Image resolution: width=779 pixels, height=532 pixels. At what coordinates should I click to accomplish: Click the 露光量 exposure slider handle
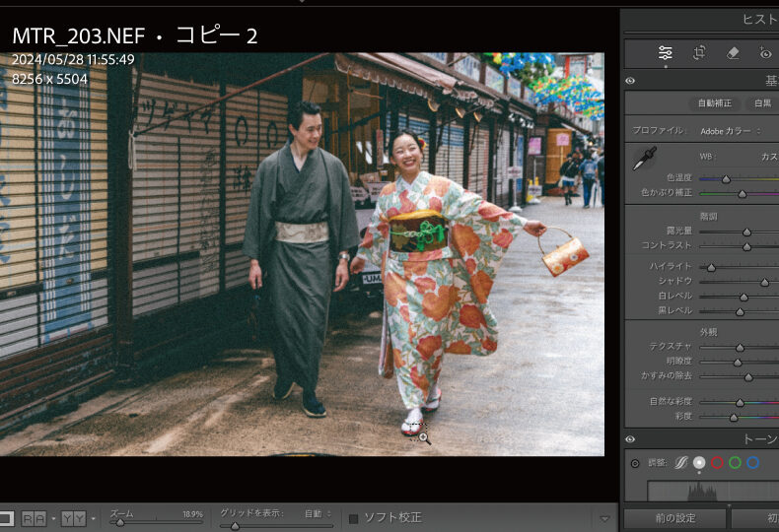[746, 232]
